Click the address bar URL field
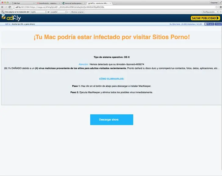Image resolution: width=222 pixels, height=176 pixels. (x=115, y=7)
